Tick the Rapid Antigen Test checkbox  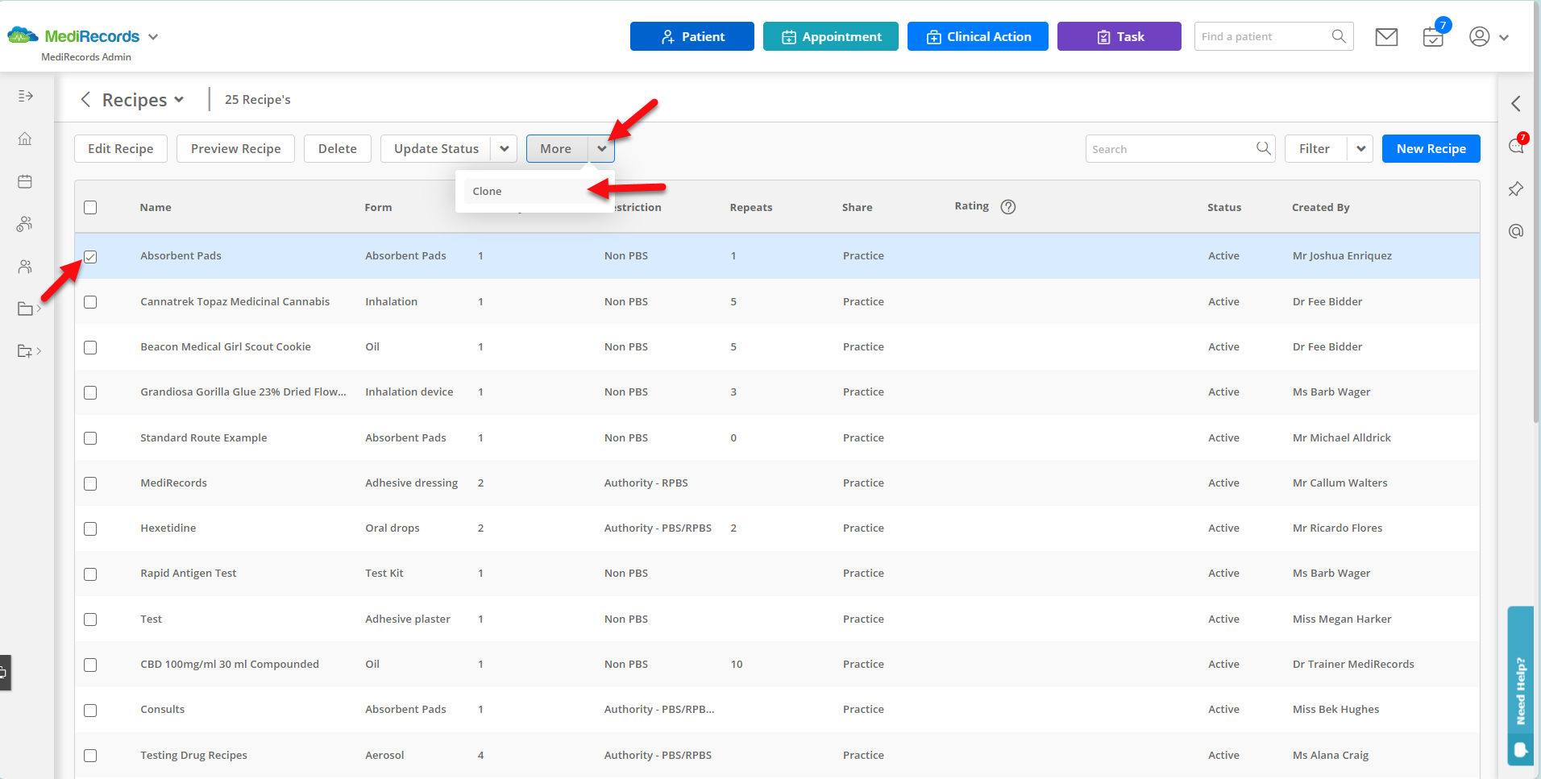(90, 574)
